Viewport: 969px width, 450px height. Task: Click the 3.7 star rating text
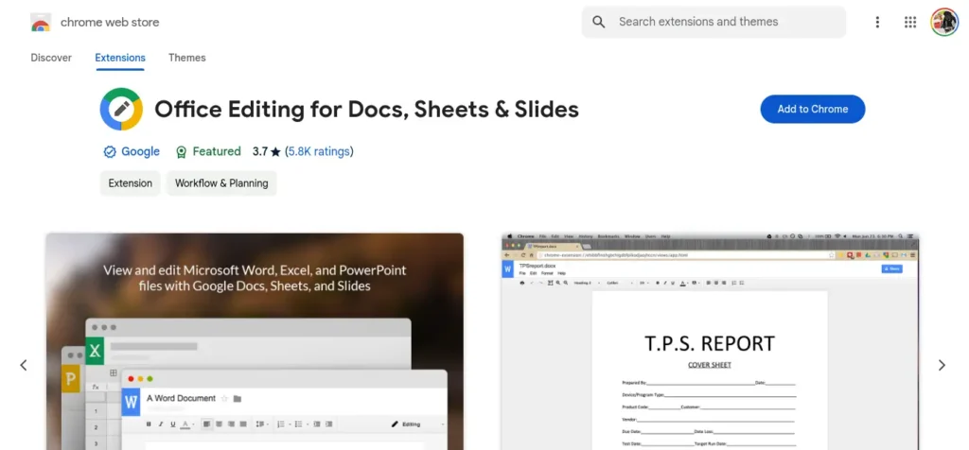click(x=266, y=151)
